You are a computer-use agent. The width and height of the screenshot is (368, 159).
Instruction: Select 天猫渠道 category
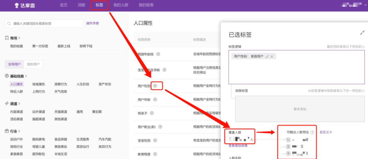(x=61, y=112)
